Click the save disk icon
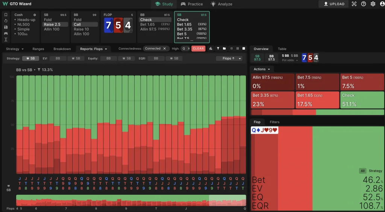The height and width of the screenshot is (212, 385). click(6, 27)
